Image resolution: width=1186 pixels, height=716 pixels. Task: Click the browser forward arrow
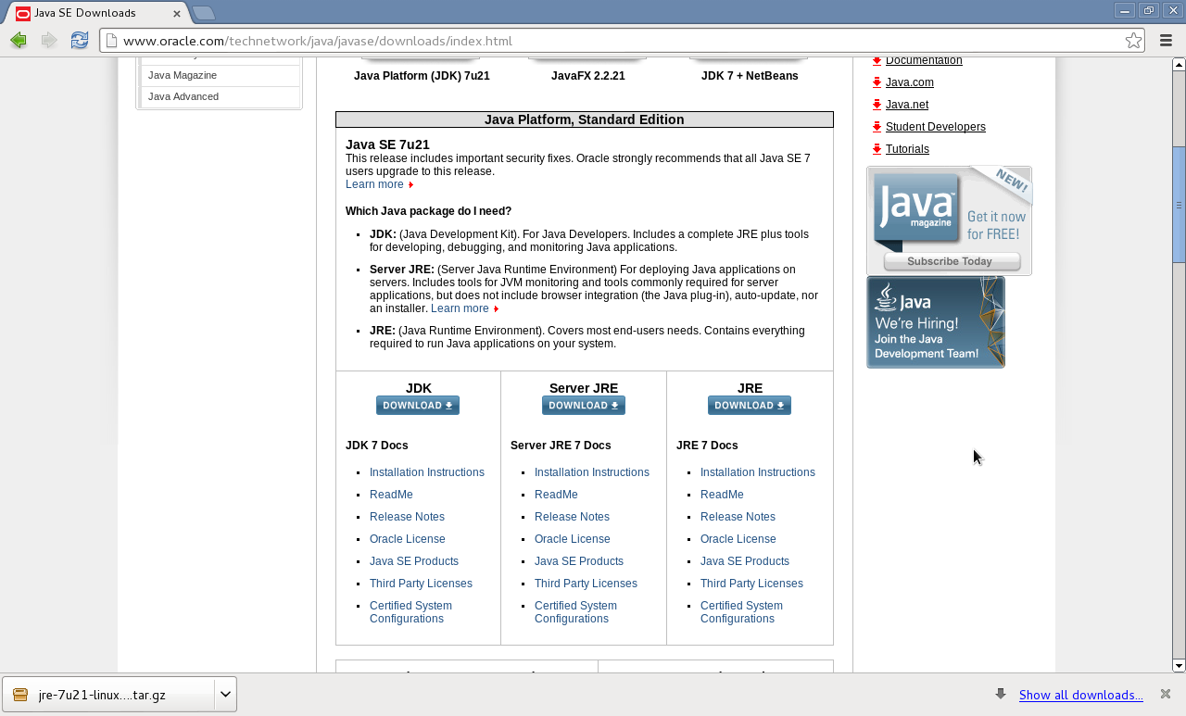pyautogui.click(x=49, y=41)
